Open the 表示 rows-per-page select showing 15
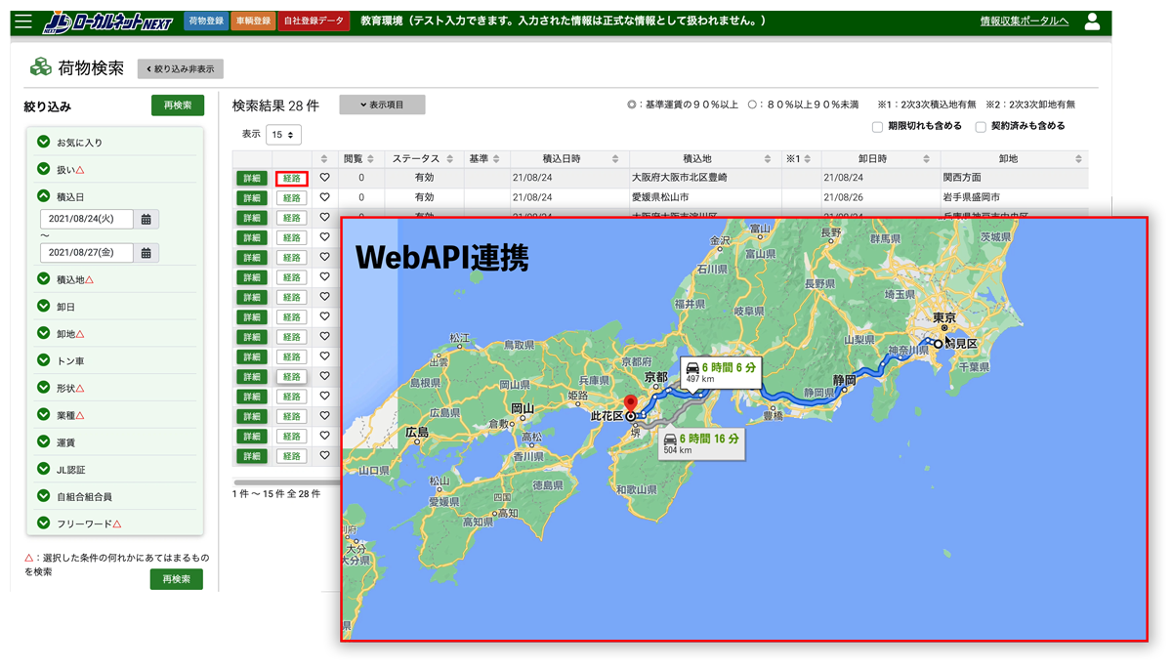Screen dimensions: 1172x670 click(x=283, y=135)
